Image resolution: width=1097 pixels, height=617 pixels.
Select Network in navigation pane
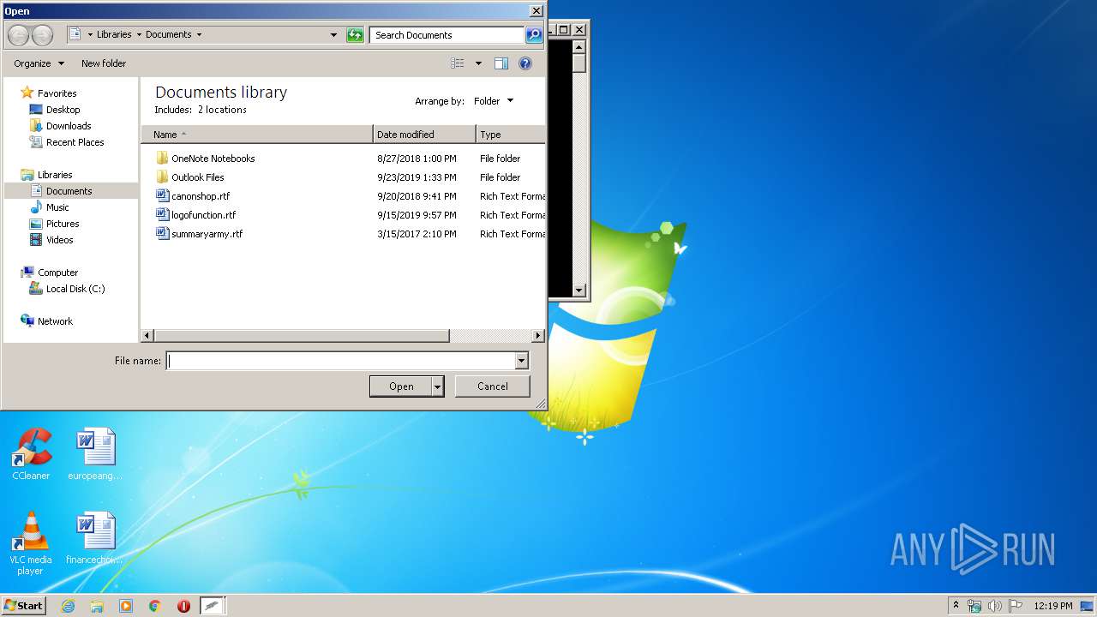(x=55, y=321)
